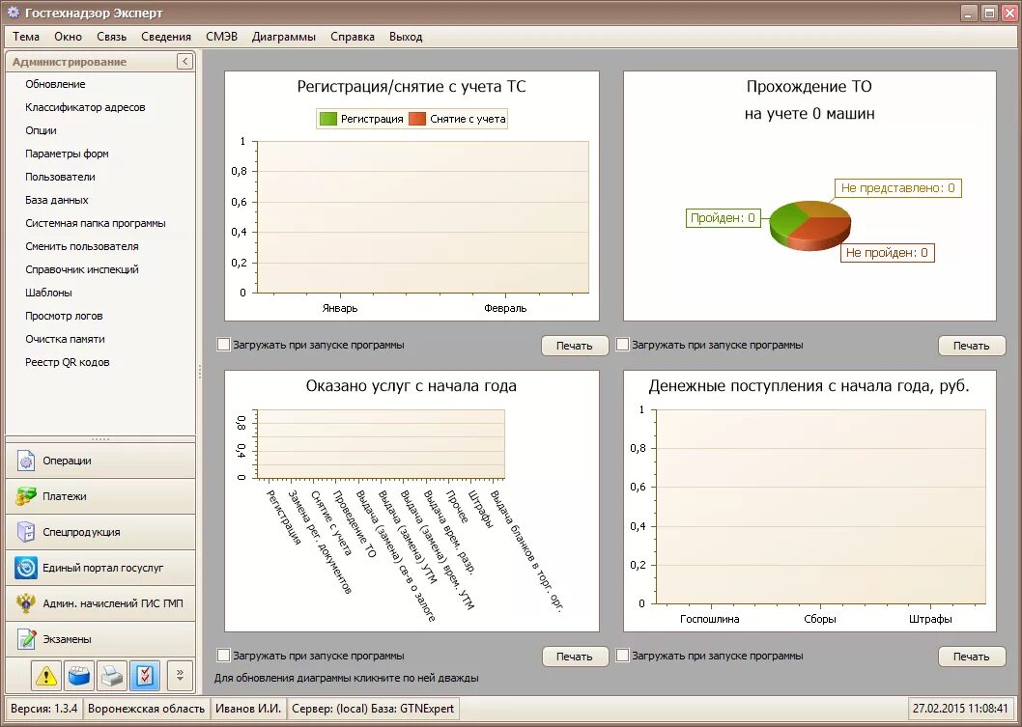Enable load at startup for Прохождение ТО chart
Screen dimensions: 1022x727
coord(623,345)
